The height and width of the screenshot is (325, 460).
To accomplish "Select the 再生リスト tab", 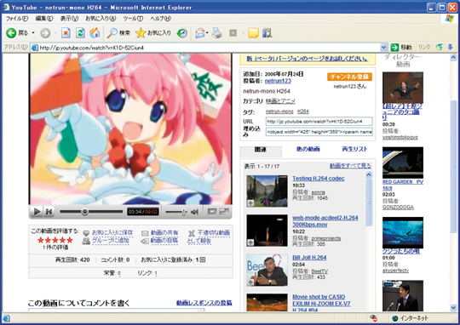I will [x=354, y=149].
